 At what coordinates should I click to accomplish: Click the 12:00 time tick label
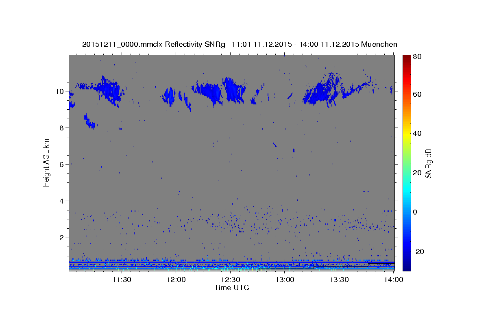[x=176, y=279]
